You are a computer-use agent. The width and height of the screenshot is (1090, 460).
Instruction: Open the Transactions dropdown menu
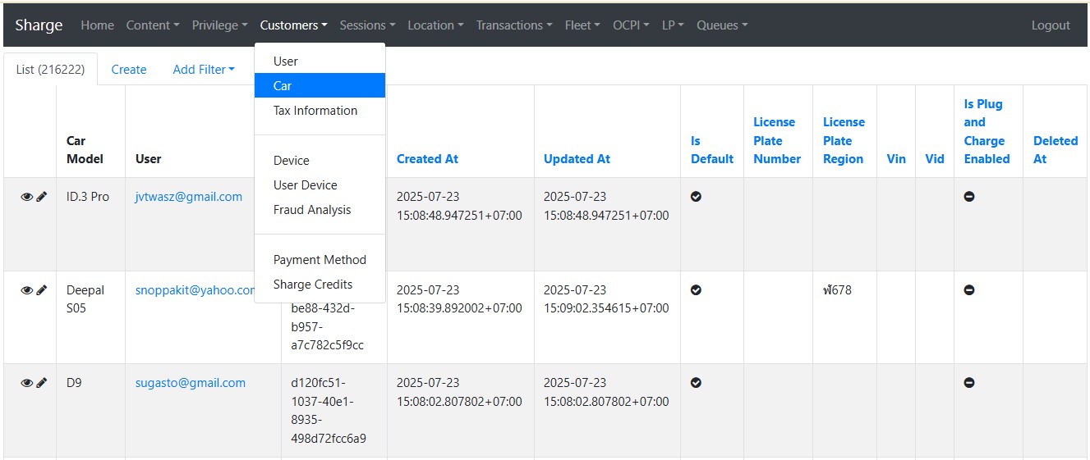click(513, 25)
